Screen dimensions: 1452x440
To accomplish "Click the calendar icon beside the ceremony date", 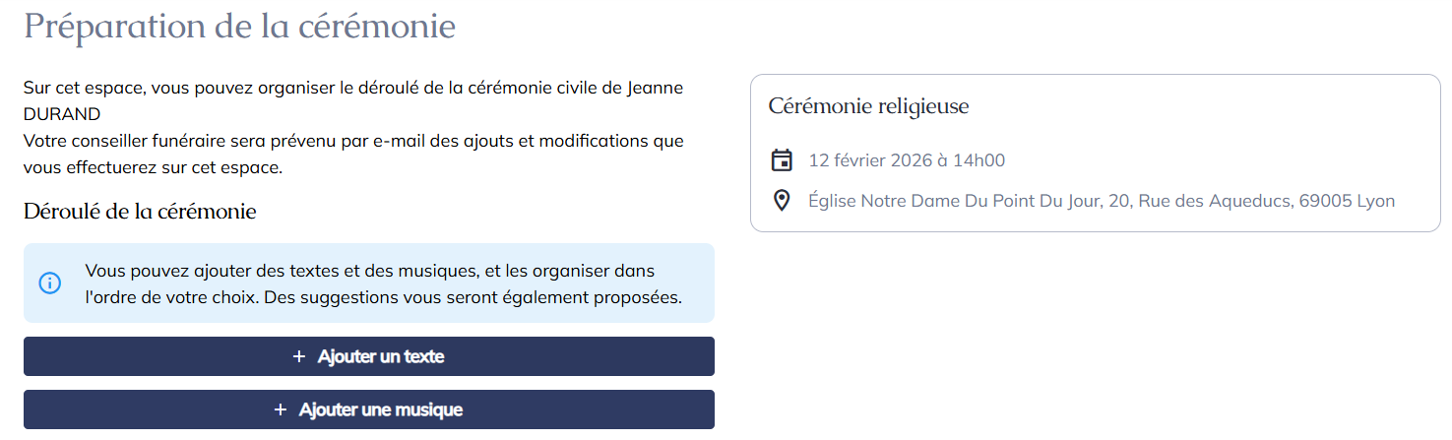I will pyautogui.click(x=782, y=160).
